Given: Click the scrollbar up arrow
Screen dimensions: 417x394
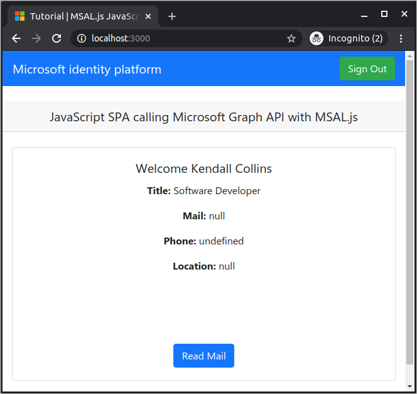Looking at the screenshot, I should click(x=410, y=56).
